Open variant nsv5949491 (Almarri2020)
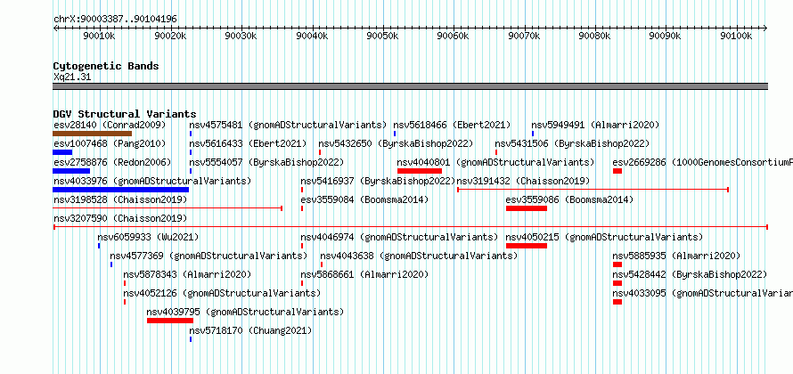This screenshot has height=374, width=793. click(x=595, y=125)
